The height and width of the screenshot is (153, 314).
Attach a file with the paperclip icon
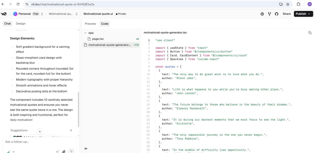tap(64, 151)
